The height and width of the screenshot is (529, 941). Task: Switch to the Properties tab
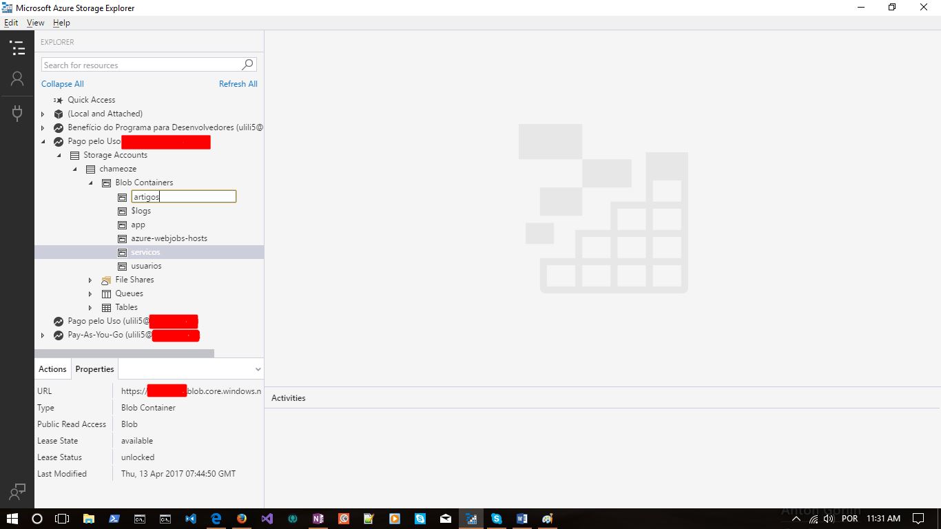point(94,369)
